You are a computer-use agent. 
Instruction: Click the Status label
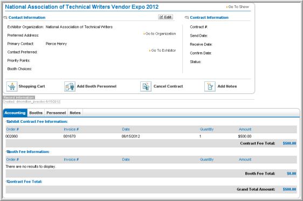coord(196,62)
